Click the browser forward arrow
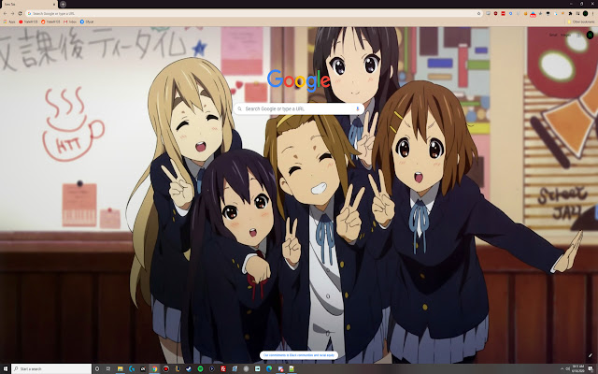This screenshot has height=374, width=598. coord(12,13)
